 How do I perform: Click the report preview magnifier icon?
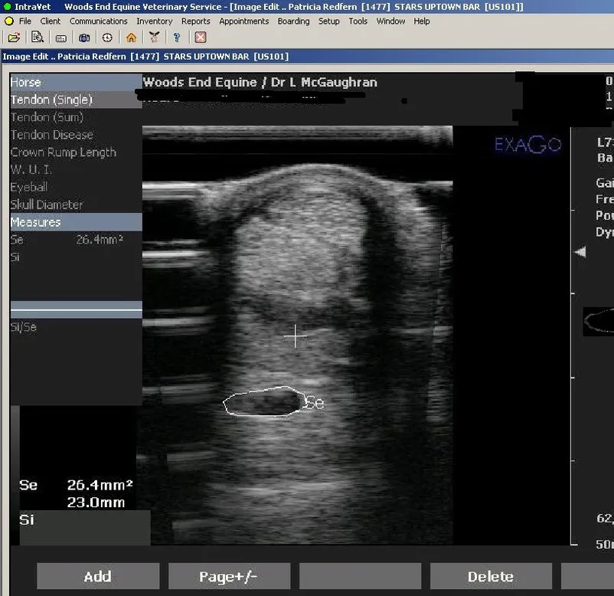[x=38, y=37]
